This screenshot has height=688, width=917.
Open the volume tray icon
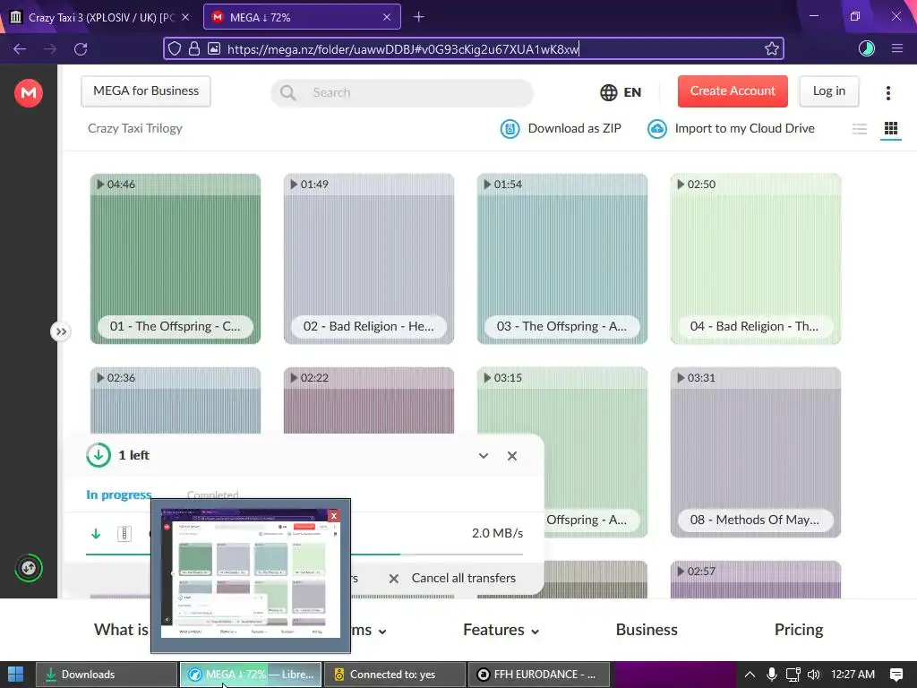(813, 675)
